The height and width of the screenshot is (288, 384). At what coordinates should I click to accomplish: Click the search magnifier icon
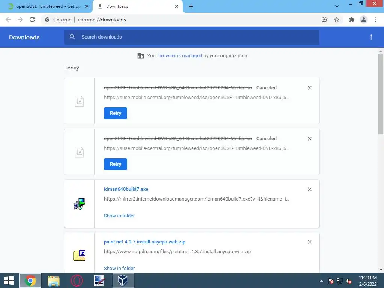coord(72,37)
